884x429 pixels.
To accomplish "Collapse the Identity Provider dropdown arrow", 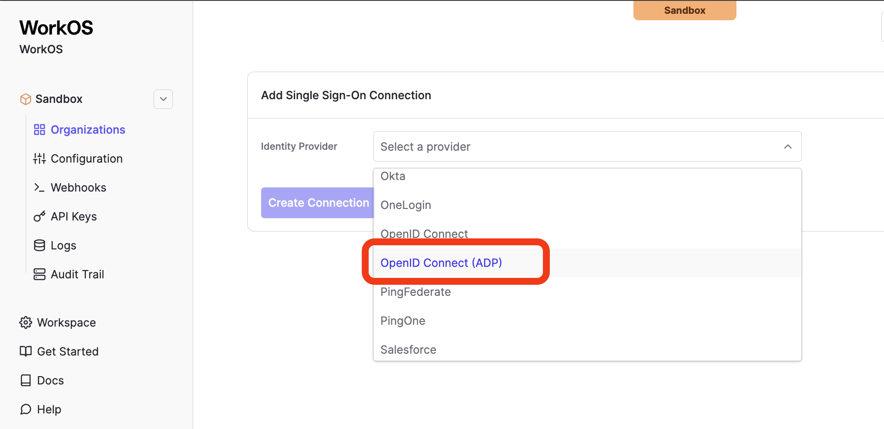I will [x=787, y=147].
